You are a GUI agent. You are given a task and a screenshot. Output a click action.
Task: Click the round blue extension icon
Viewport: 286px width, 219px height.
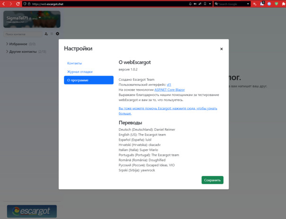pos(269,4)
